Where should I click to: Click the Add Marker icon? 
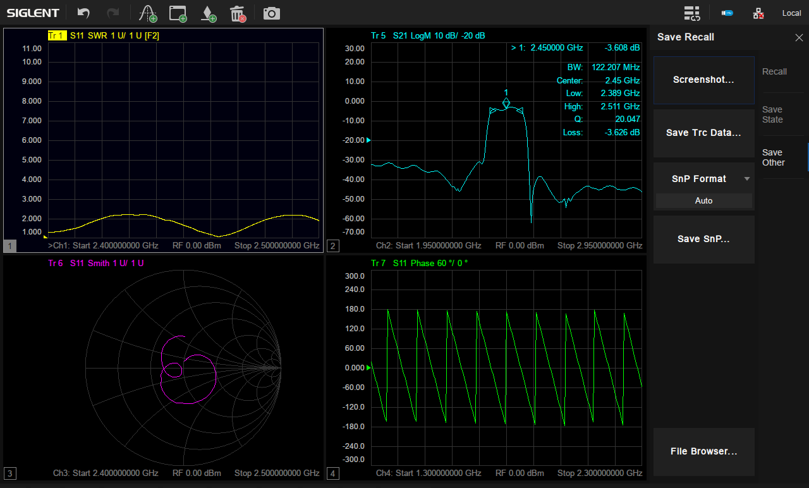point(207,13)
